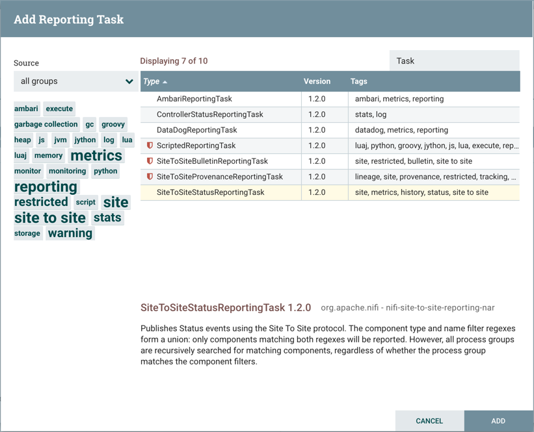This screenshot has height=432, width=534.
Task: Click the Task filter input field
Action: pyautogui.click(x=453, y=60)
